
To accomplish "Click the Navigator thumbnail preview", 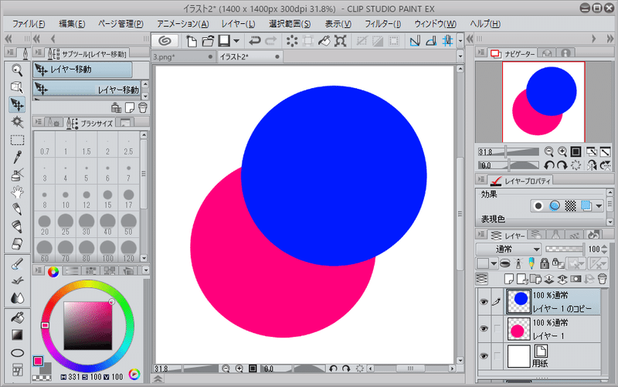I will coord(544,102).
